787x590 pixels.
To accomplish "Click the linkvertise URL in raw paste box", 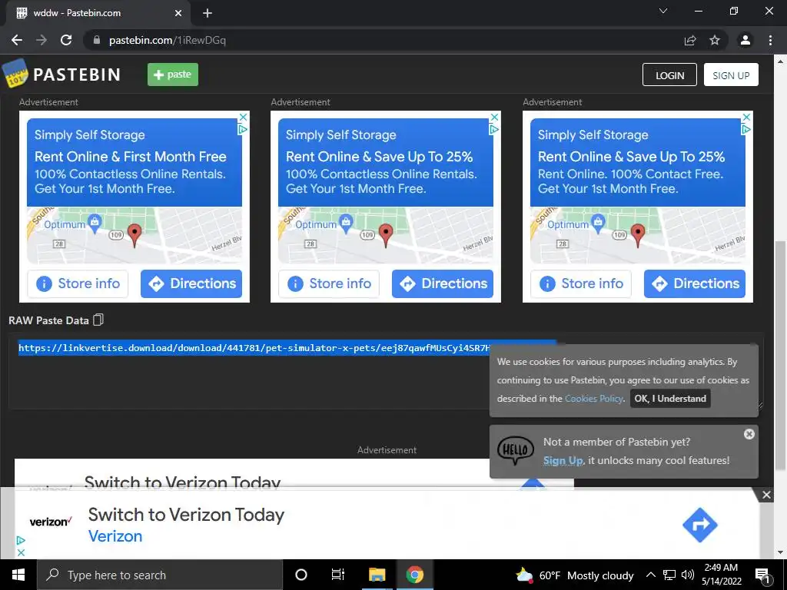I will click(x=254, y=348).
